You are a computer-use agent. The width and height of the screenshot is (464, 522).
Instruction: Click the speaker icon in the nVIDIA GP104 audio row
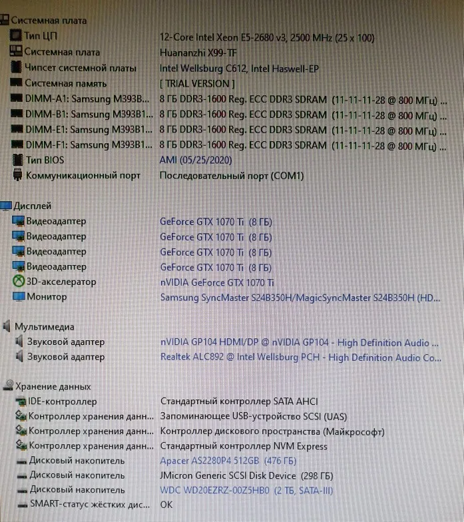[x=20, y=341]
